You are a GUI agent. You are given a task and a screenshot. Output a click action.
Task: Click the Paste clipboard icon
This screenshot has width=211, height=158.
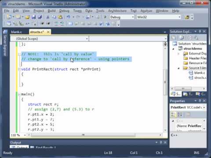pyautogui.click(x=60, y=17)
